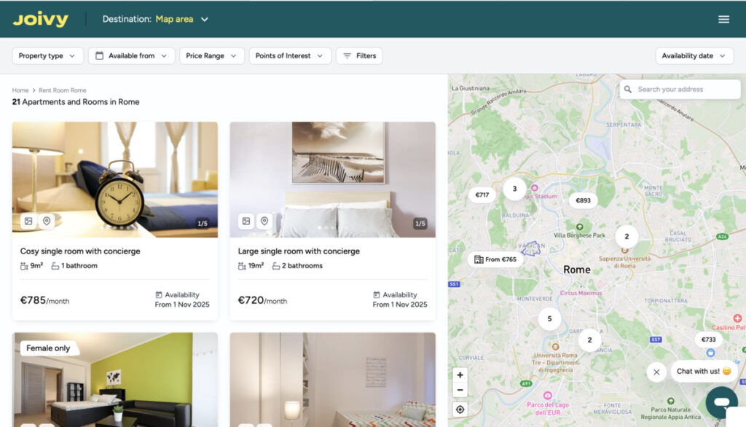Click the building icon in From €765
This screenshot has height=427, width=746.
coord(479,259)
